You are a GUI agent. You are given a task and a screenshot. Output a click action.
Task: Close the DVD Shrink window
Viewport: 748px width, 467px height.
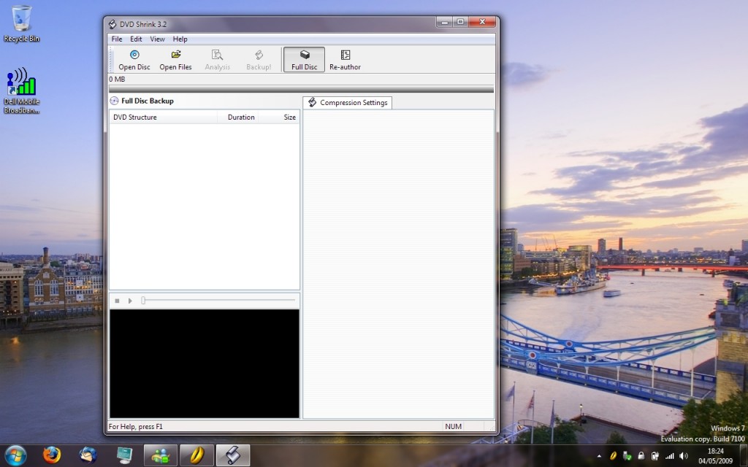point(482,22)
